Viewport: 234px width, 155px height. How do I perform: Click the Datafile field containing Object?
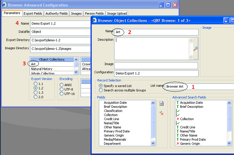(x=61, y=32)
